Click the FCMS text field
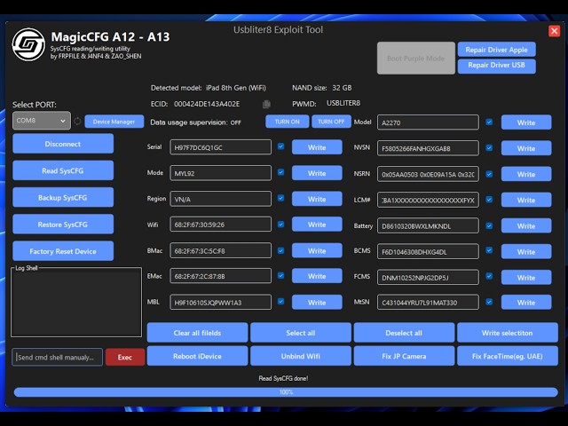This screenshot has width=568, height=426. coord(428,278)
